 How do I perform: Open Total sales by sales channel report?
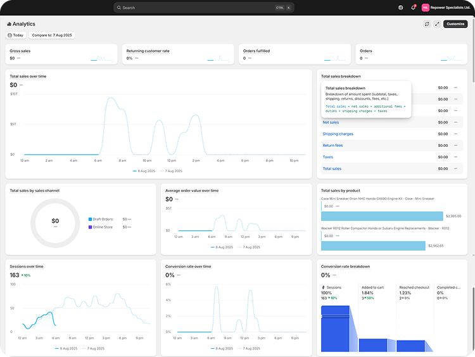tap(35, 191)
